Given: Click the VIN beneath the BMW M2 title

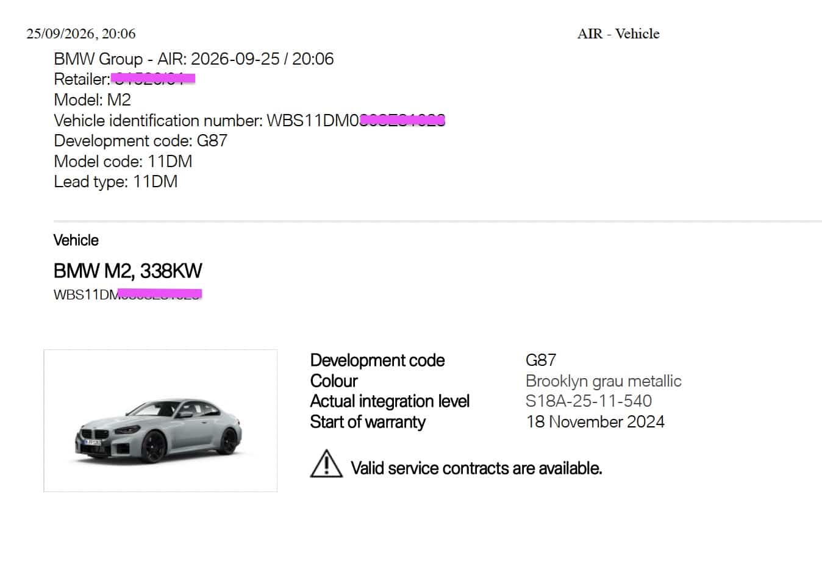Looking at the screenshot, I should point(128,295).
